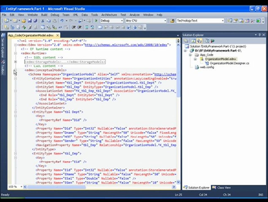Image resolution: width=268 pixels, height=202 pixels.
Task: Switch to the Class View tab
Action: pyautogui.click(x=222, y=187)
